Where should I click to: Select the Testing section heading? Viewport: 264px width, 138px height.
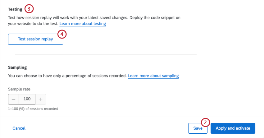click(15, 9)
